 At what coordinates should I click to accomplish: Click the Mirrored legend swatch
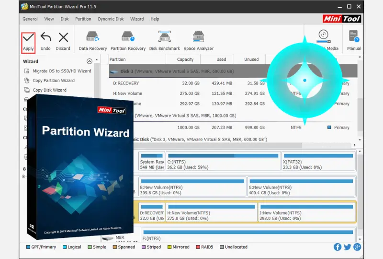pos(169,247)
